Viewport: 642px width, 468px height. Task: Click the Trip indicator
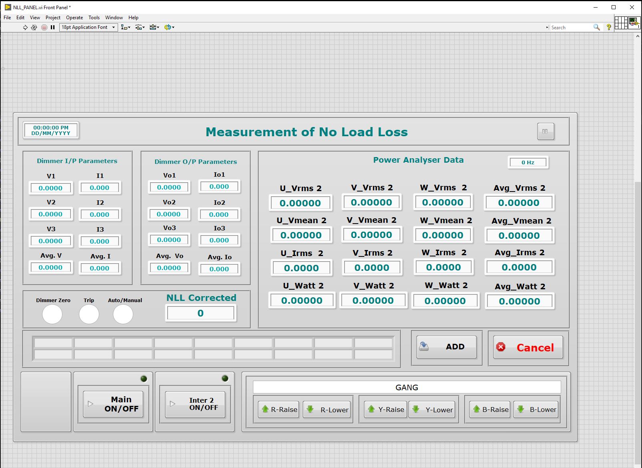tap(89, 314)
